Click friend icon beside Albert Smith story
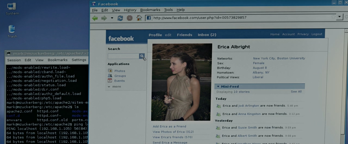Viewport: 348px width, 144px height. point(218,136)
